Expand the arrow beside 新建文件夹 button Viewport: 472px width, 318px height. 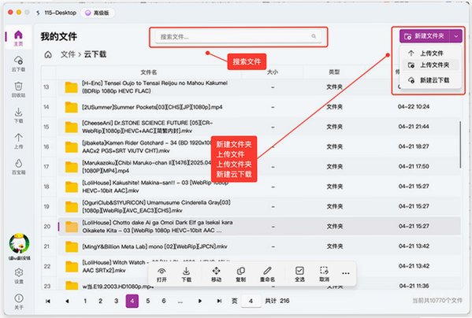(456, 36)
